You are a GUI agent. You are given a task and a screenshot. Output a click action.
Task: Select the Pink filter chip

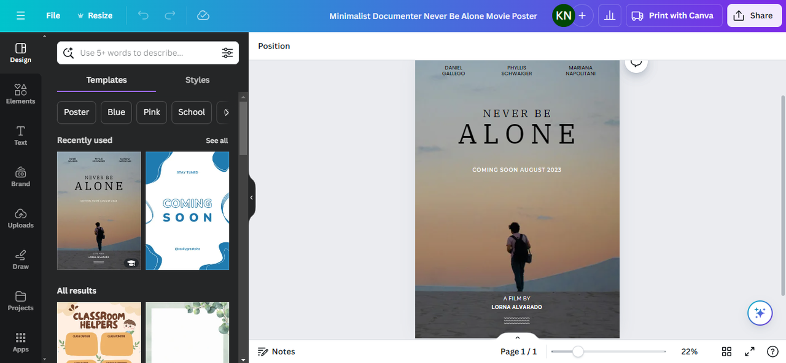tap(152, 112)
